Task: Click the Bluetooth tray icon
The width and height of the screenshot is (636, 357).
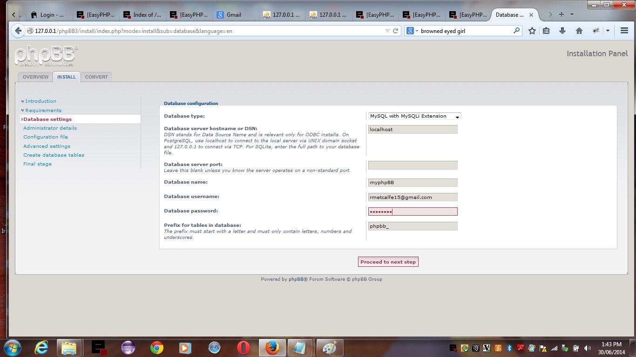Action: click(509, 348)
